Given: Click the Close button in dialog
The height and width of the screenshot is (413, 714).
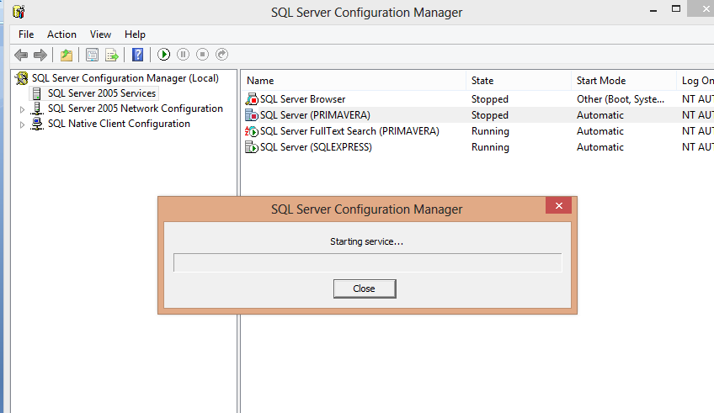Looking at the screenshot, I should (x=365, y=289).
